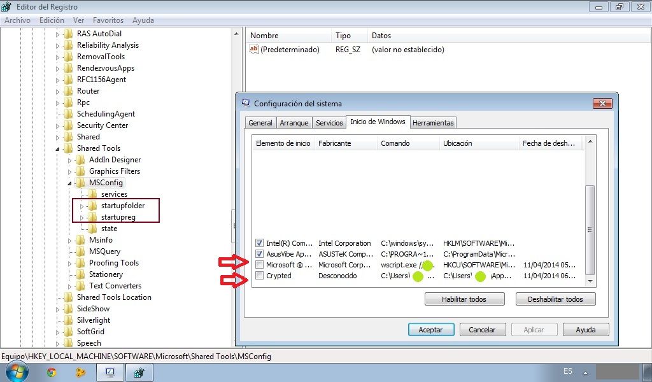Click the startup list scroll-up arrow

point(590,142)
